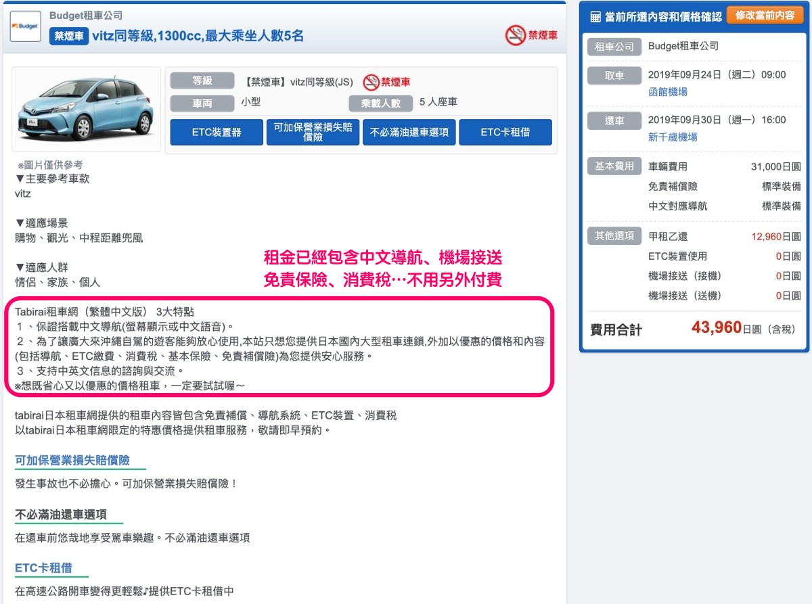Click the pickup date 2019年09月24日 09:00

click(717, 74)
